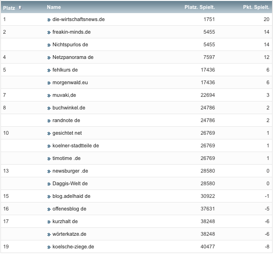This screenshot has width=273, height=254.
Task: Open the randnote de link
Action: (x=66, y=120)
